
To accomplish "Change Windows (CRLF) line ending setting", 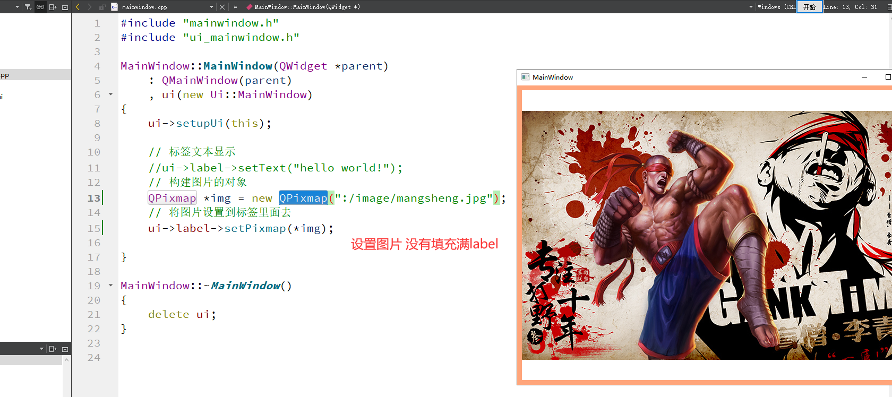I will 776,7.
